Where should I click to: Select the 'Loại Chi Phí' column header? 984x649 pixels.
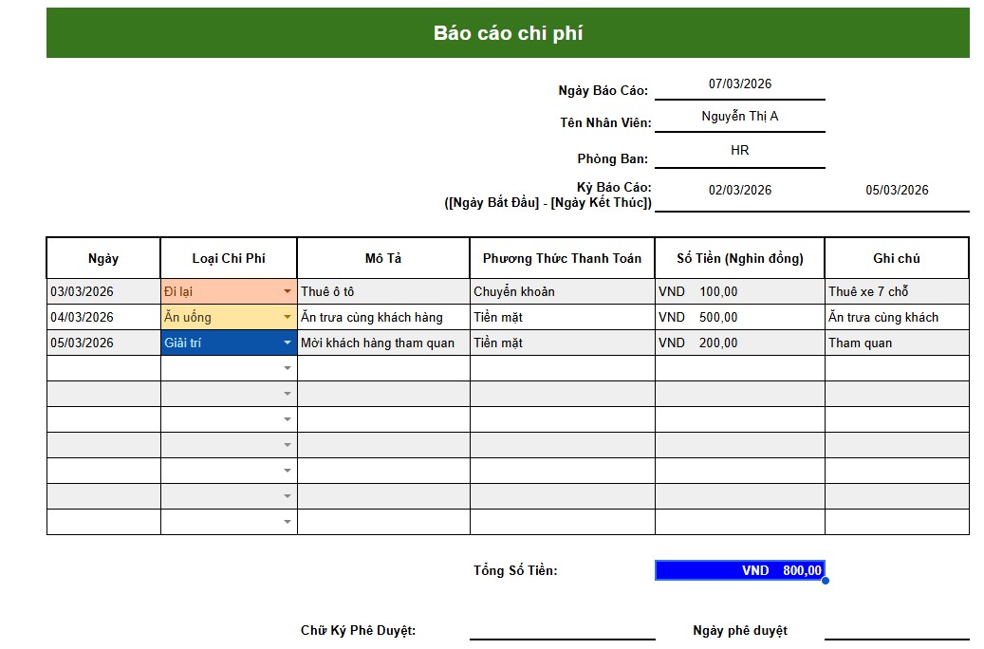click(229, 258)
